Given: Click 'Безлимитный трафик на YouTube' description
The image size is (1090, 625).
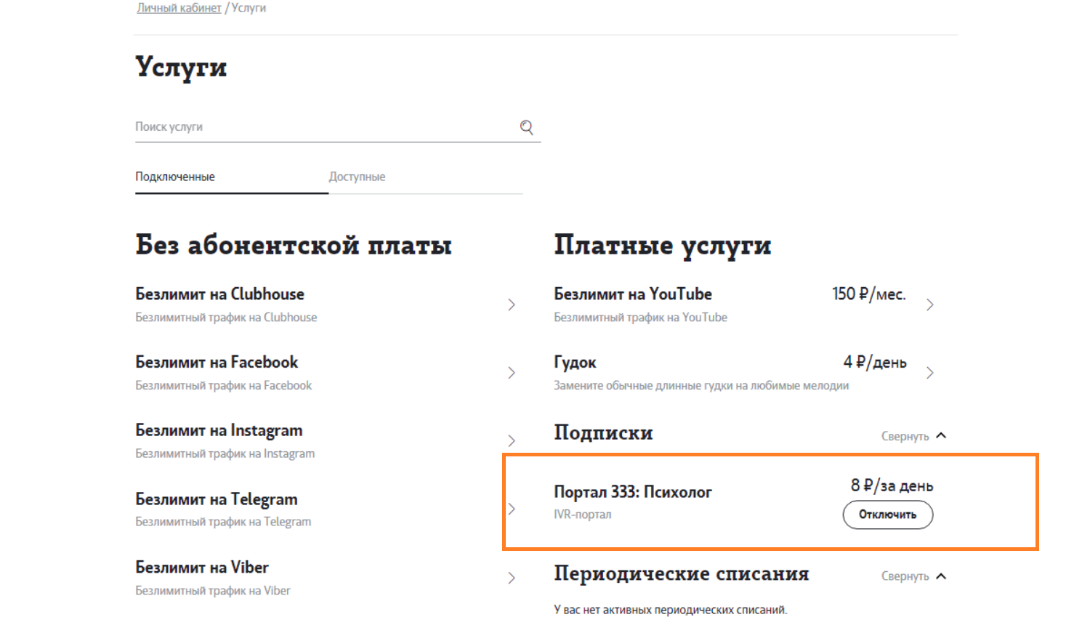Looking at the screenshot, I should point(640,318).
